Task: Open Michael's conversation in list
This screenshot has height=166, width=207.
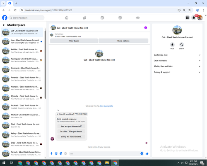Action: pos(22,116)
